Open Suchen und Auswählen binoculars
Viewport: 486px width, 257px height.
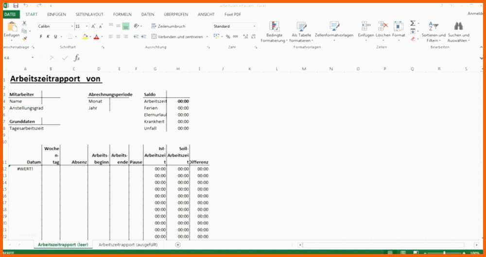(x=458, y=27)
